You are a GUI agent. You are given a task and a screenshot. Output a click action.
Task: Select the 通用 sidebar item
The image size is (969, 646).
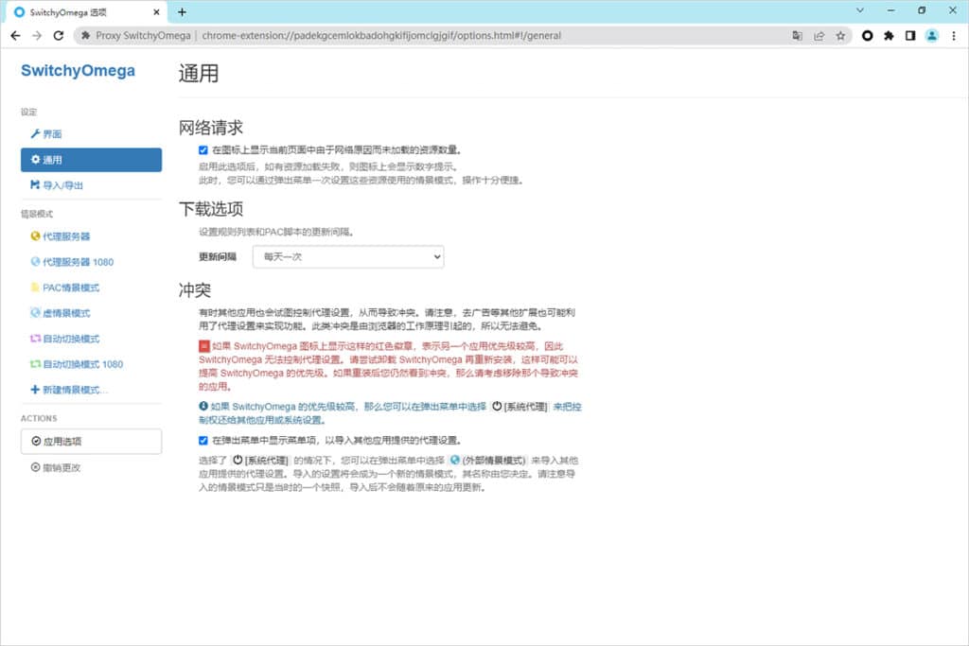tap(91, 160)
